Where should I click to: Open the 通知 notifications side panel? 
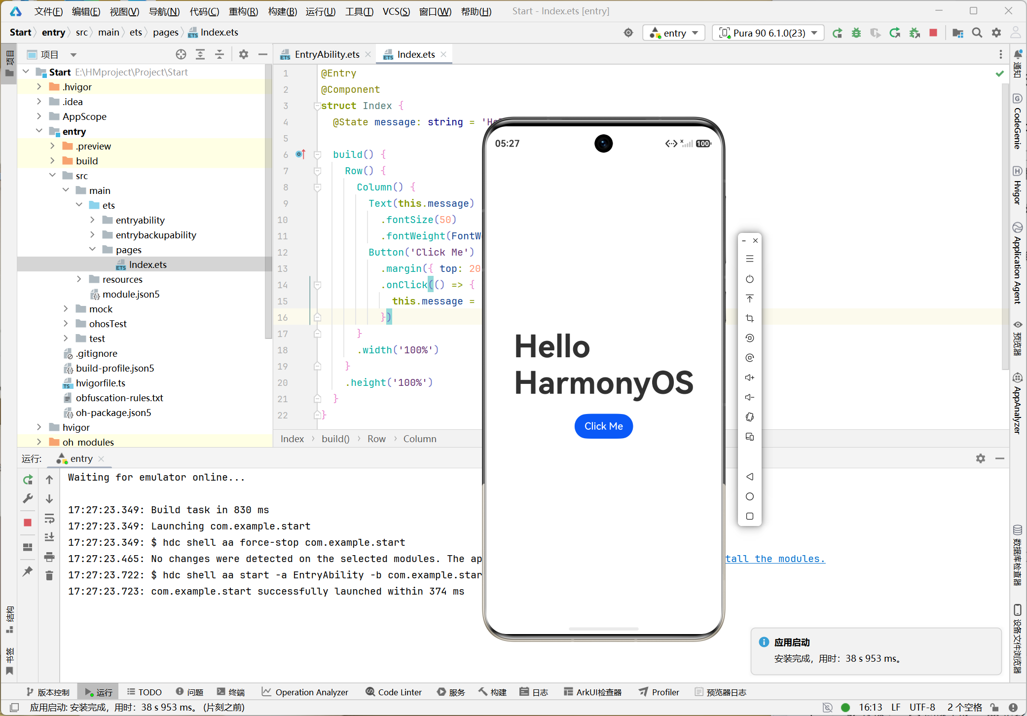(1018, 64)
